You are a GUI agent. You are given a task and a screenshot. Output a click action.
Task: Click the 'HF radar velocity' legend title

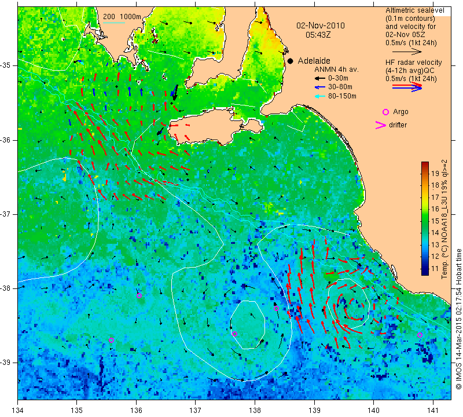413,63
